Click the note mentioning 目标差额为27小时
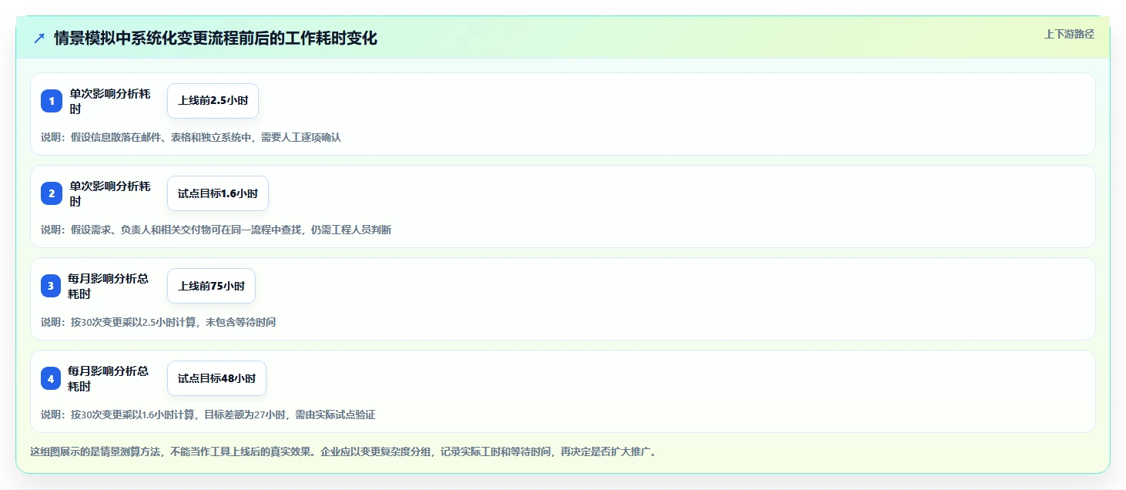The image size is (1126, 490). (208, 414)
